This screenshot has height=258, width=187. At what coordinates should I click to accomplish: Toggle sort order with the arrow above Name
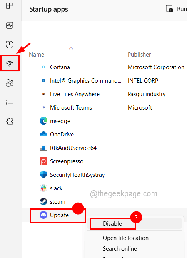(x=71, y=48)
